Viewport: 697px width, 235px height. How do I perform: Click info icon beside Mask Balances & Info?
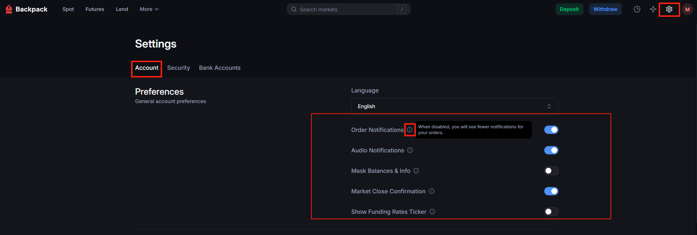416,171
